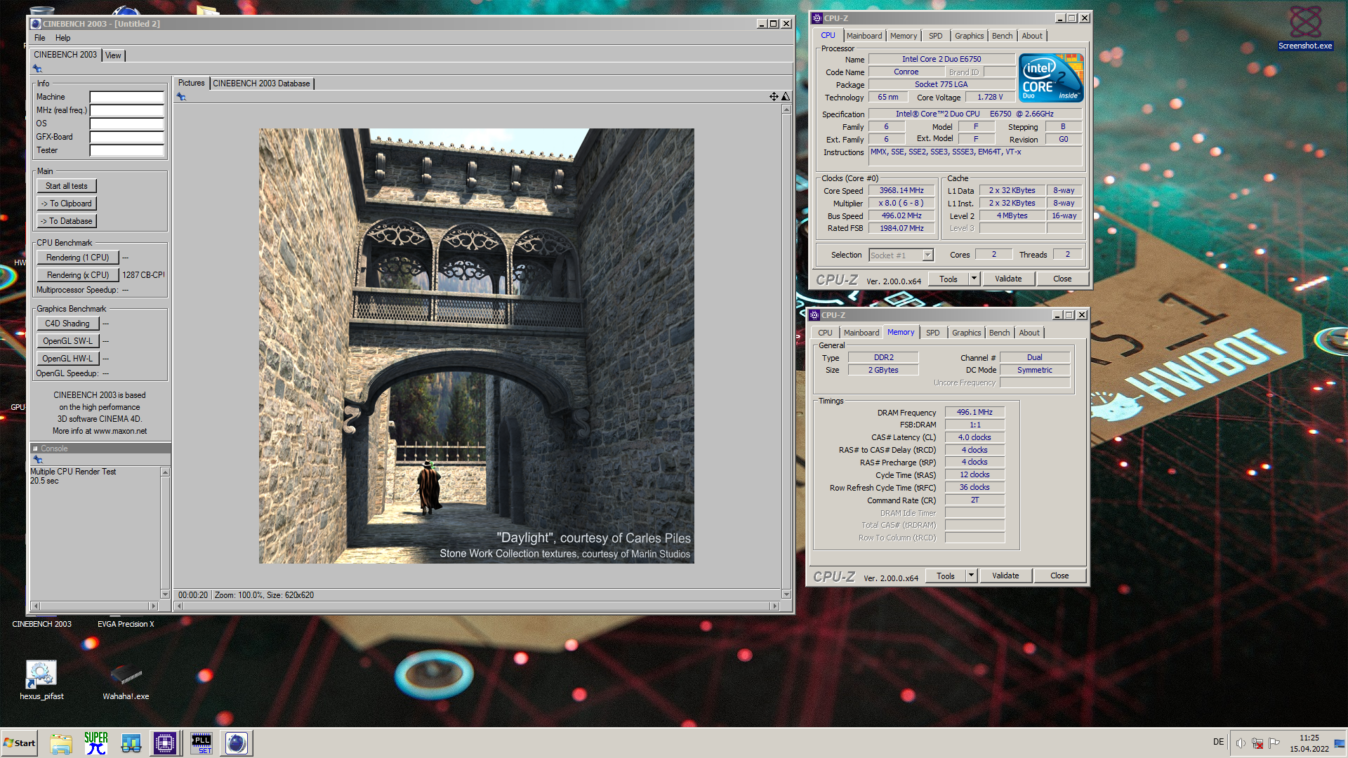Click the Intel Core 2 Duo logo
Screen dimensions: 1348x758
pos(1051,78)
